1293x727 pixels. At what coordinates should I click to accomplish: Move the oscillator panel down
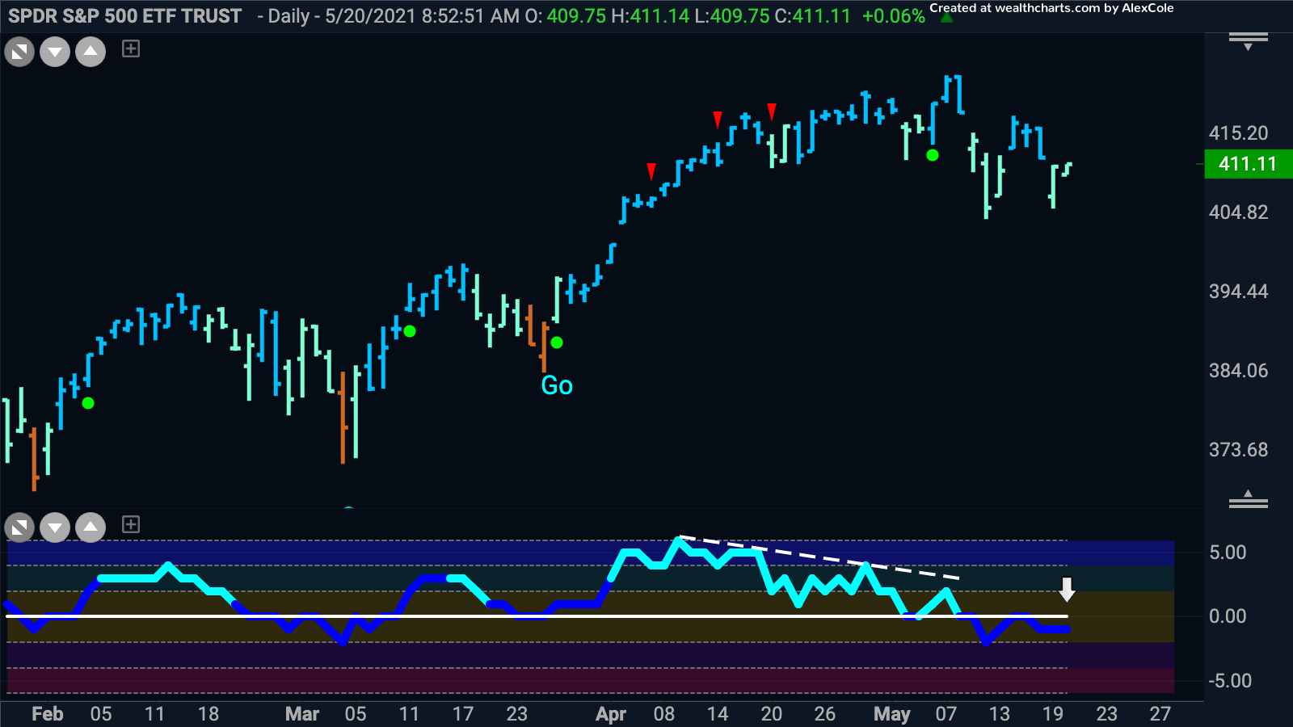55,528
